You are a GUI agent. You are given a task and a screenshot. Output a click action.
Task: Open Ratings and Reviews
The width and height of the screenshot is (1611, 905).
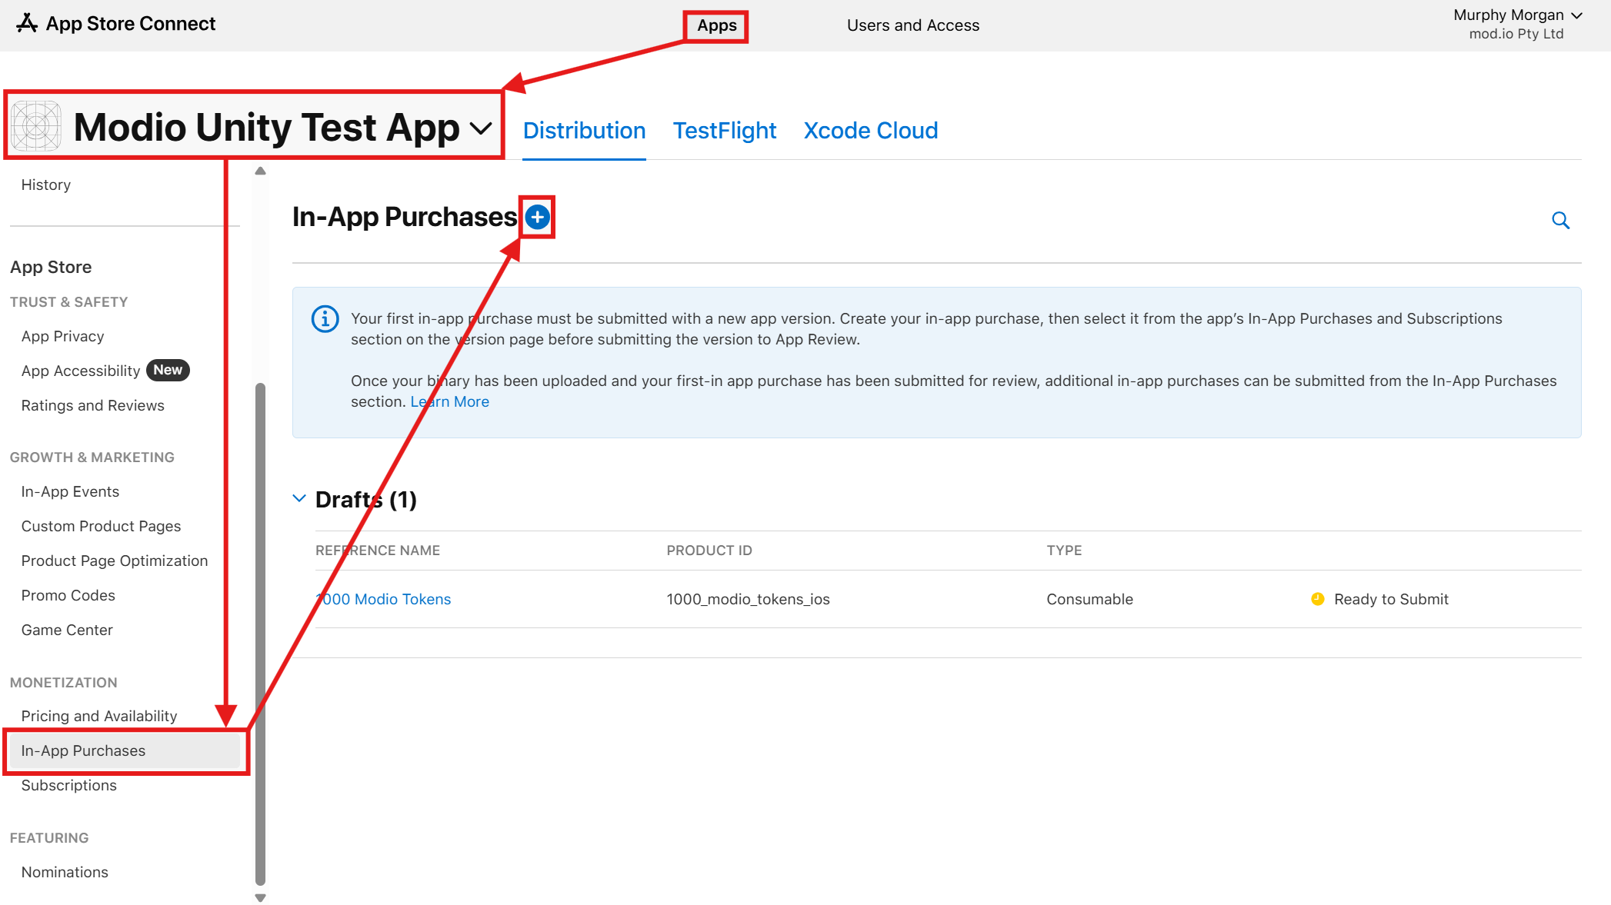(x=92, y=405)
